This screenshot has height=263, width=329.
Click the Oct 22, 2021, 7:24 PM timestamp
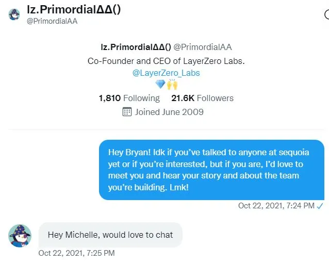(x=276, y=206)
